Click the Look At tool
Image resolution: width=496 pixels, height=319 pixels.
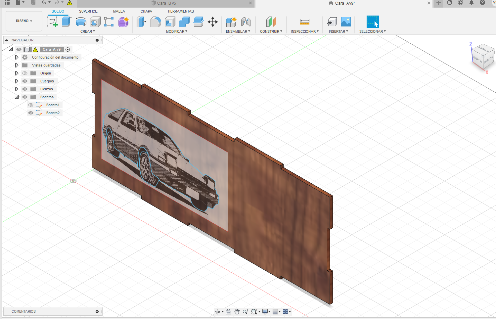228,312
